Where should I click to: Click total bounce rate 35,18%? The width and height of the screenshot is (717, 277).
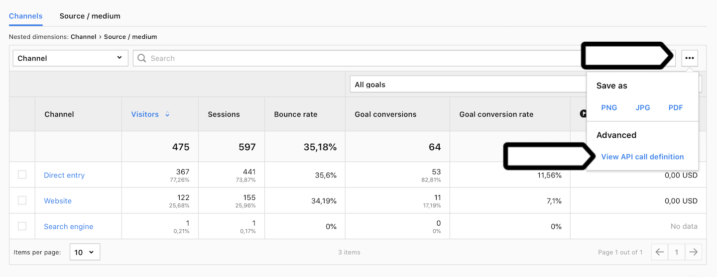point(320,147)
